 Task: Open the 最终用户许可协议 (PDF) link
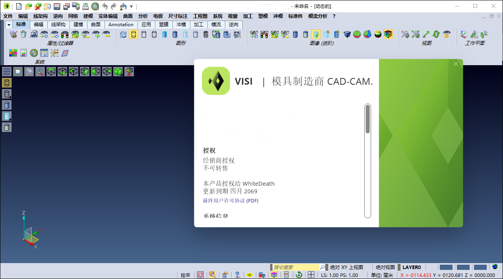[231, 201]
